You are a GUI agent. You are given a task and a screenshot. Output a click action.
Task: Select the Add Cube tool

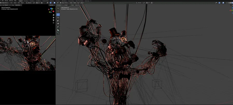click(58, 33)
